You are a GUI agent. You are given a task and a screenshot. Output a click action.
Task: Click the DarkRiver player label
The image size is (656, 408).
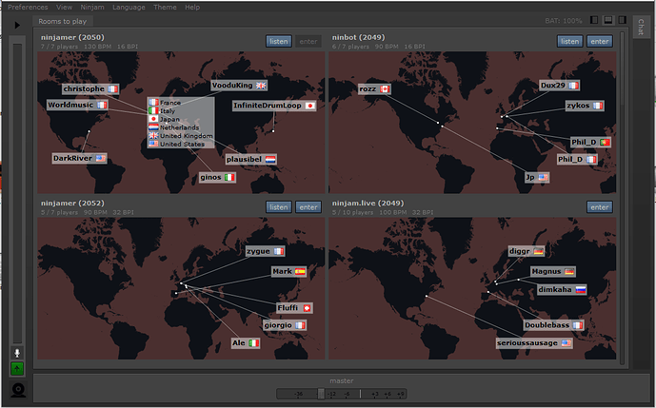pos(79,159)
